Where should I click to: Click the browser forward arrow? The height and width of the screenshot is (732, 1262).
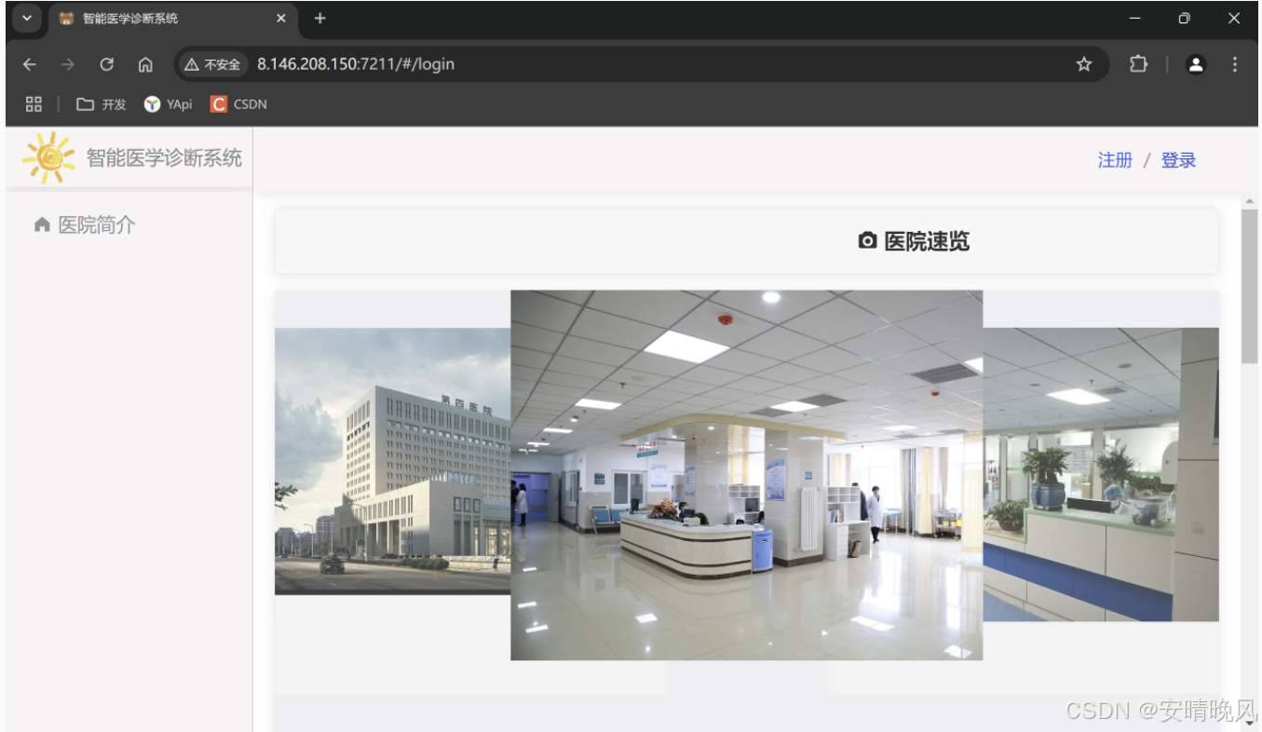click(67, 64)
